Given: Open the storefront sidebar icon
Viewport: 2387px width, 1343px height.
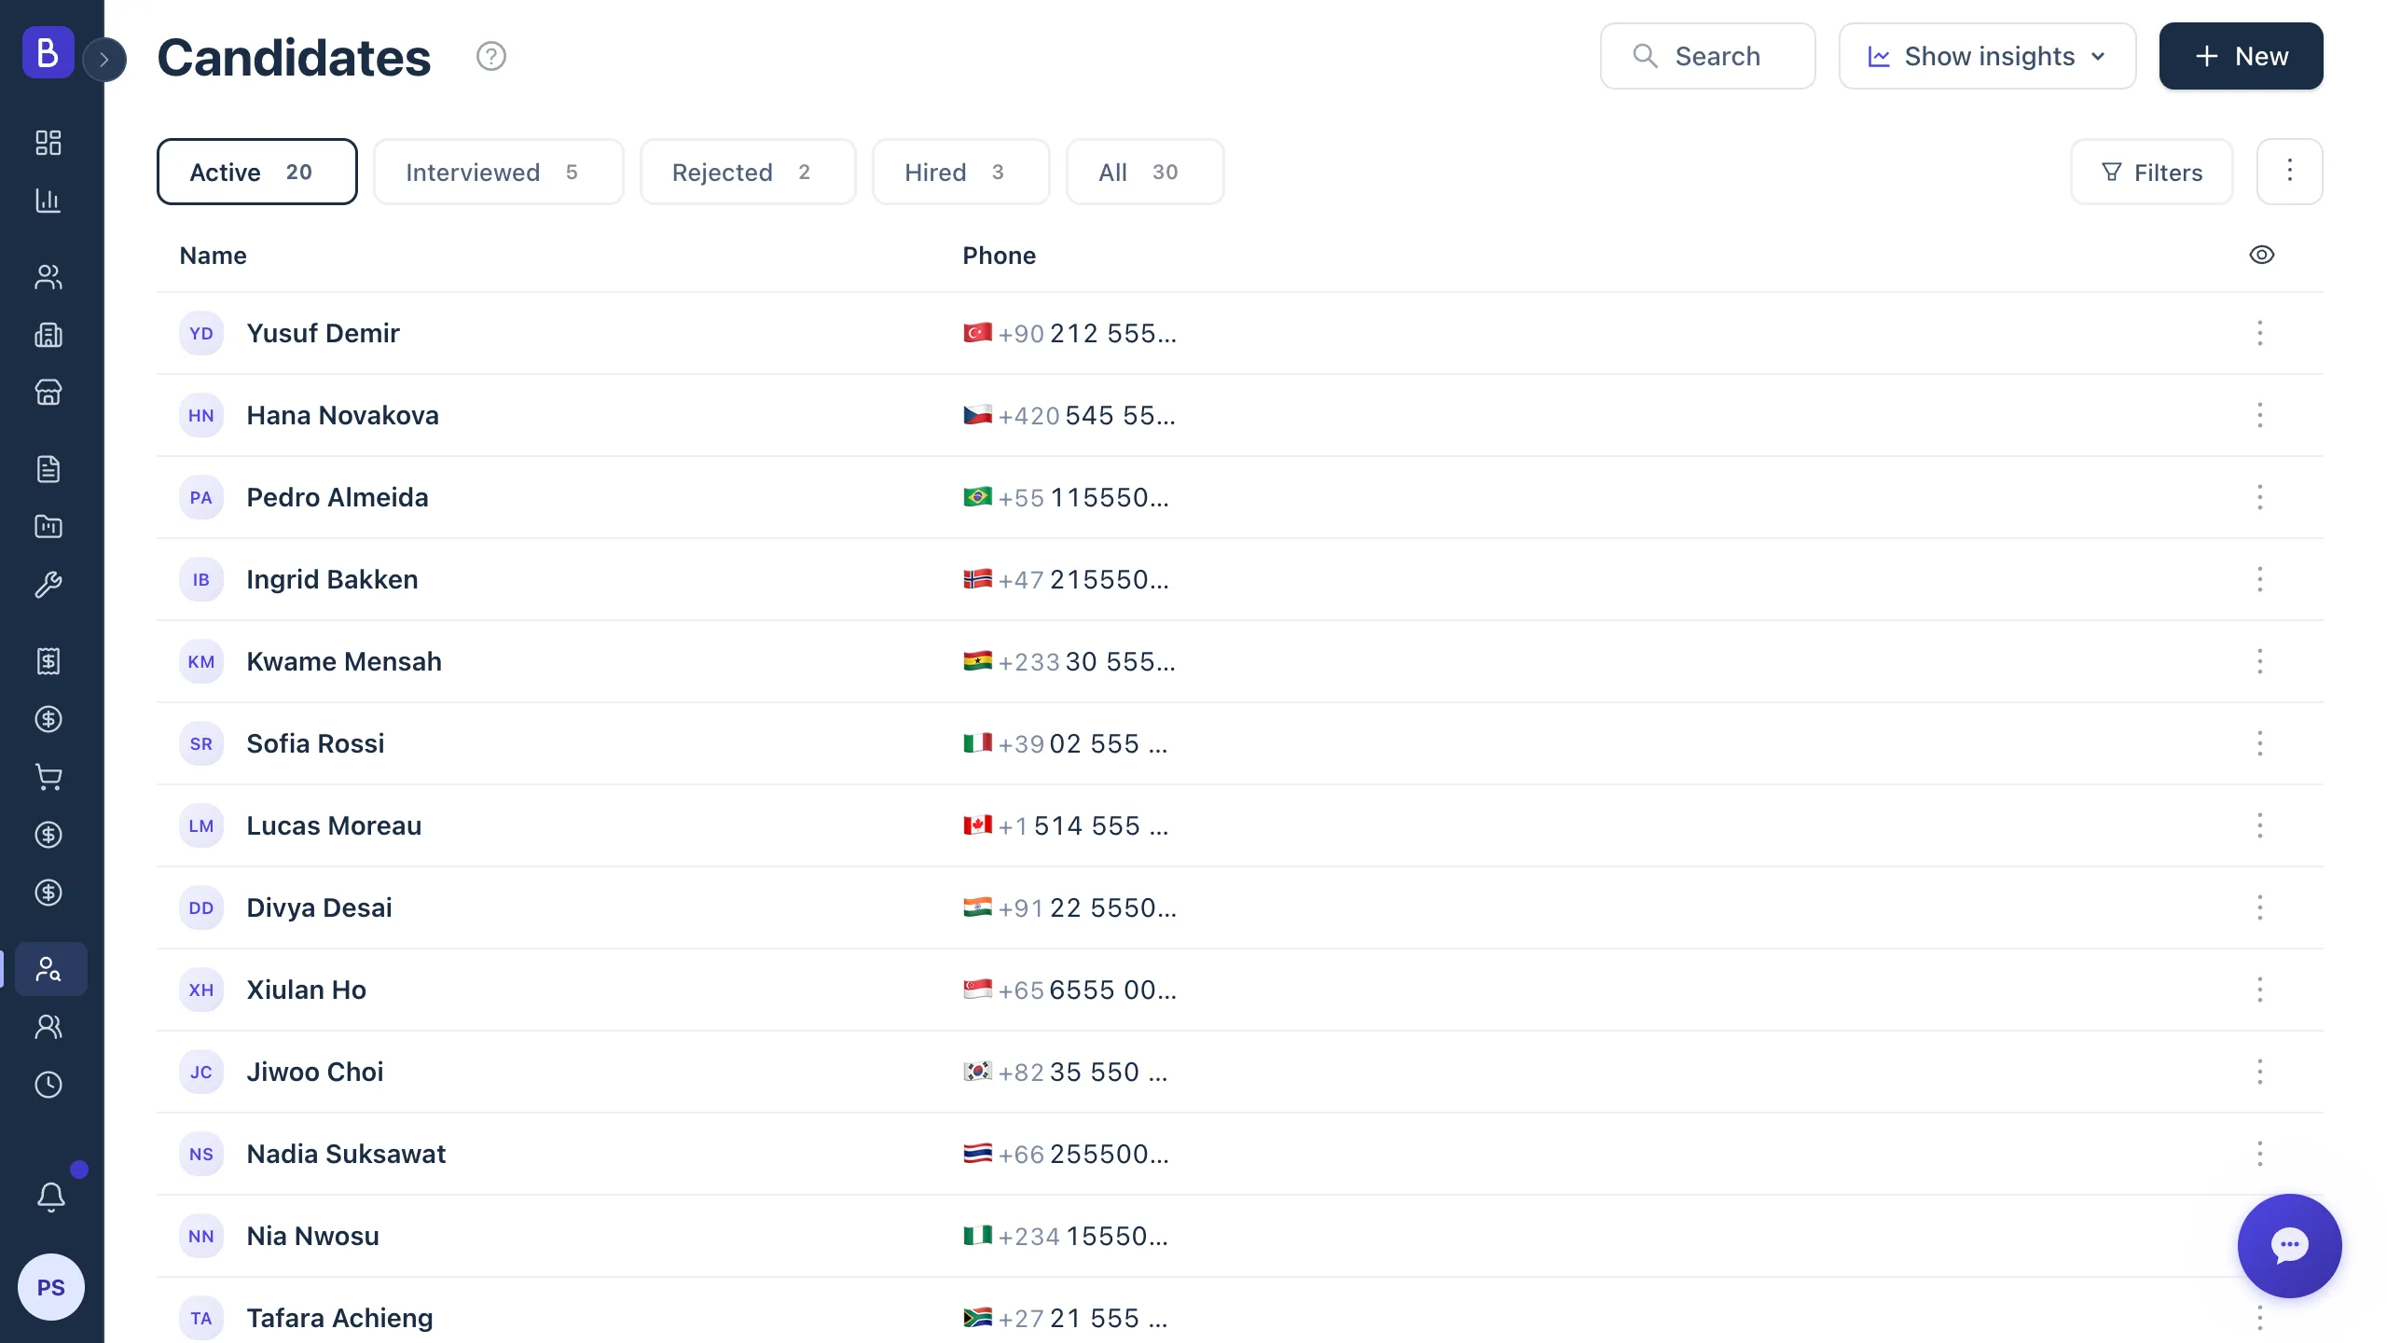Looking at the screenshot, I should point(48,393).
